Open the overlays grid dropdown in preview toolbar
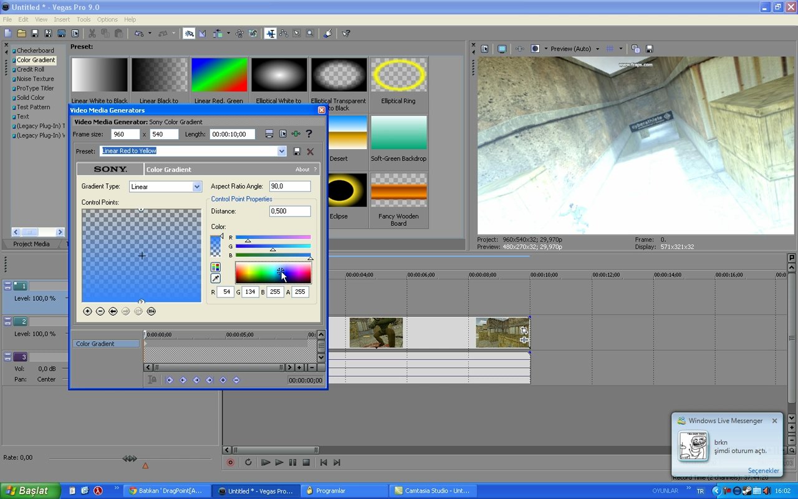798x499 pixels. (x=621, y=49)
